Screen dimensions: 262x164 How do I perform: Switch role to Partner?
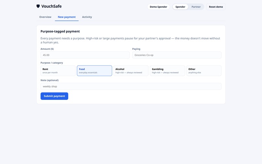coord(196,7)
